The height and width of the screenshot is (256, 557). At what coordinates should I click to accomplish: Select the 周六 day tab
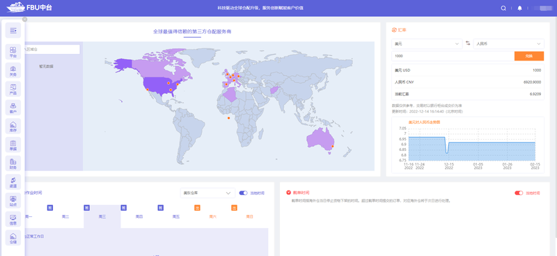pos(213,216)
